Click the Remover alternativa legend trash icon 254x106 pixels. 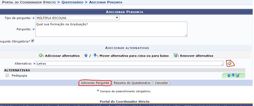176,55
